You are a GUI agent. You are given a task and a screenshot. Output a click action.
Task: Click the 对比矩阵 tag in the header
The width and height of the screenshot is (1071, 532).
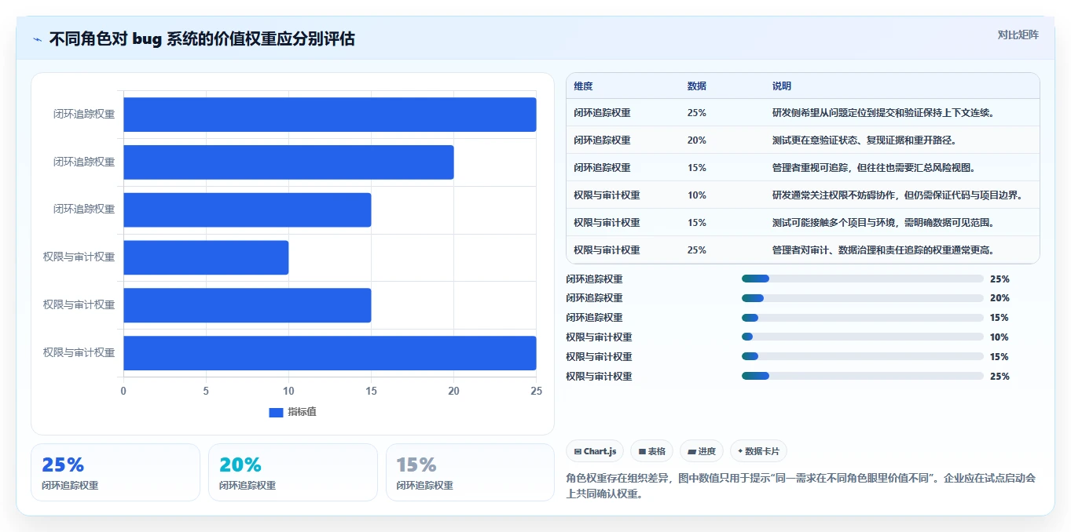(1018, 35)
